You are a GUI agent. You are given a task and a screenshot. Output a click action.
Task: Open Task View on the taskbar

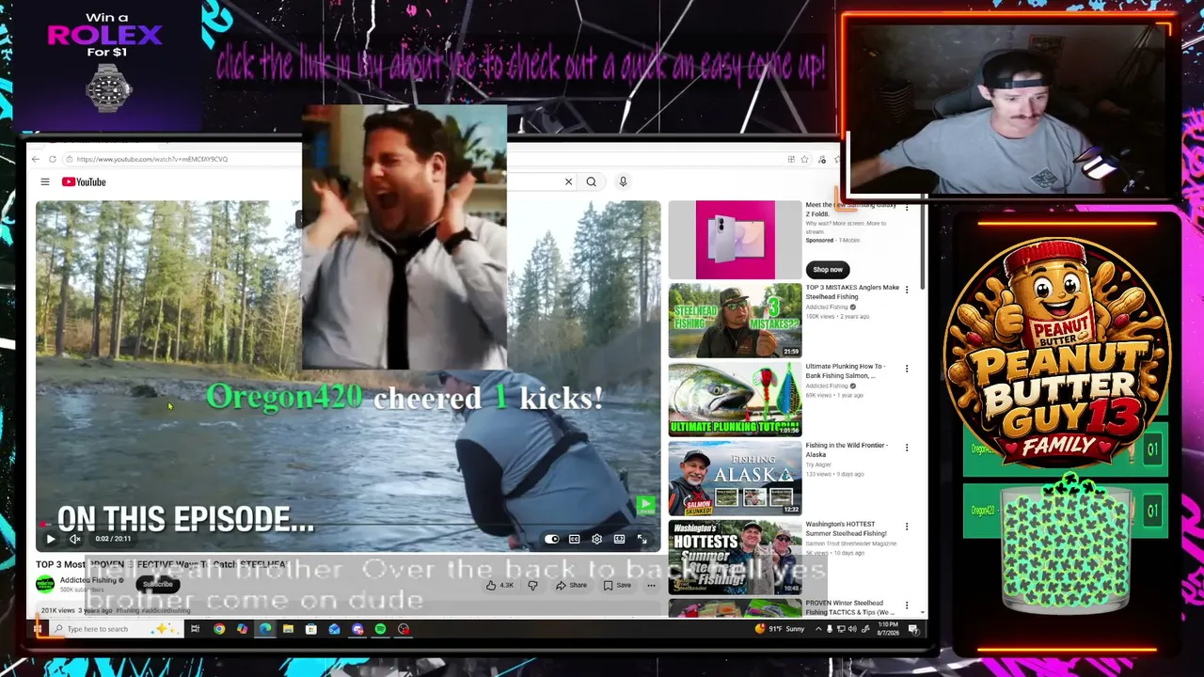195,629
